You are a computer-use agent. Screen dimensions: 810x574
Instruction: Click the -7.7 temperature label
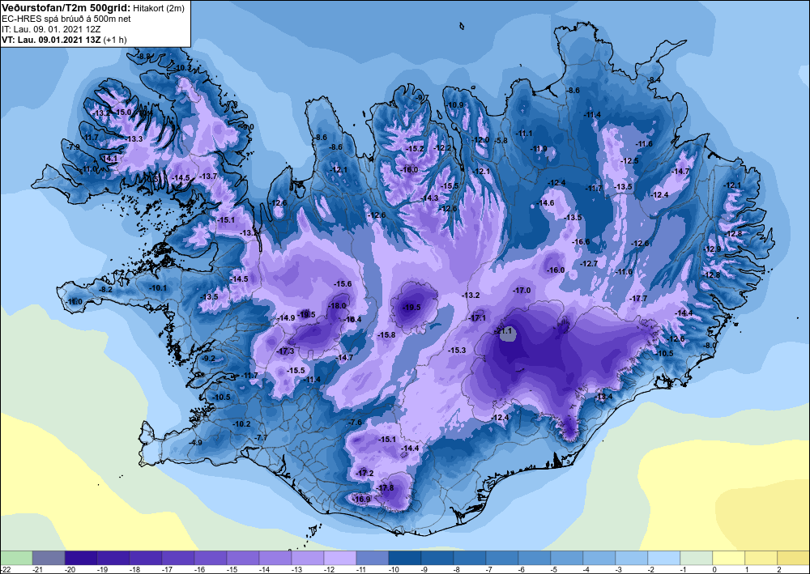tap(262, 437)
